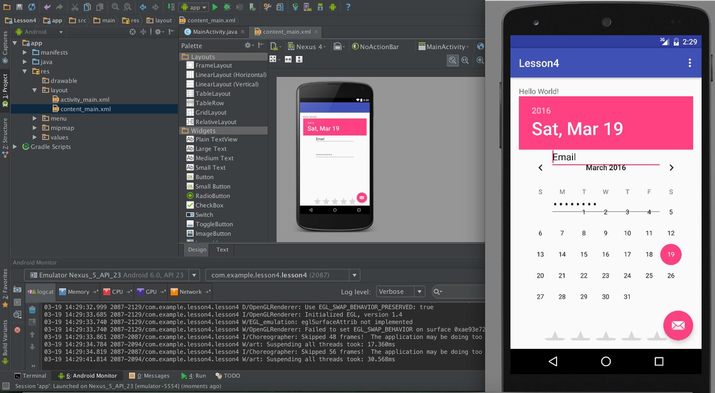Click the screen record icon in Android Monitor
The height and width of the screenshot is (393, 715).
point(17,302)
